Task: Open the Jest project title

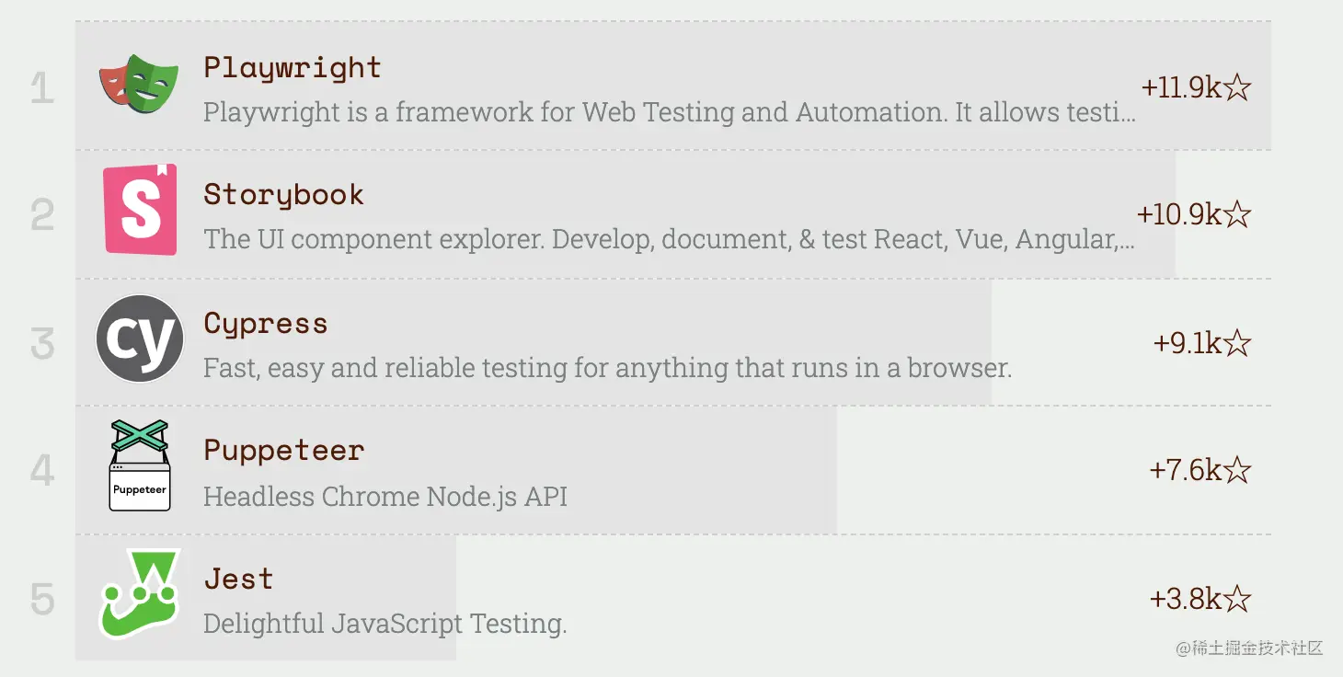Action: [x=238, y=579]
